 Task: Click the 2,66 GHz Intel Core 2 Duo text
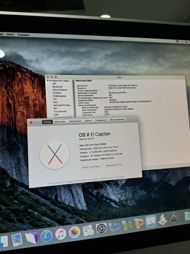(x=106, y=148)
